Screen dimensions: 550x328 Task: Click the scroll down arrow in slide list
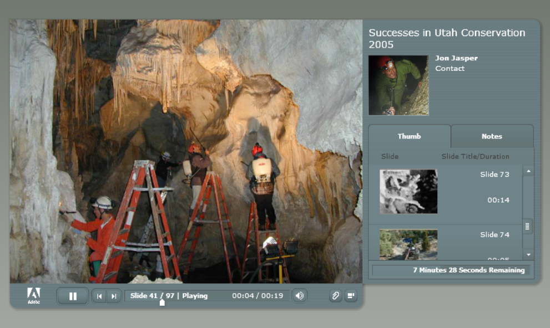point(528,254)
